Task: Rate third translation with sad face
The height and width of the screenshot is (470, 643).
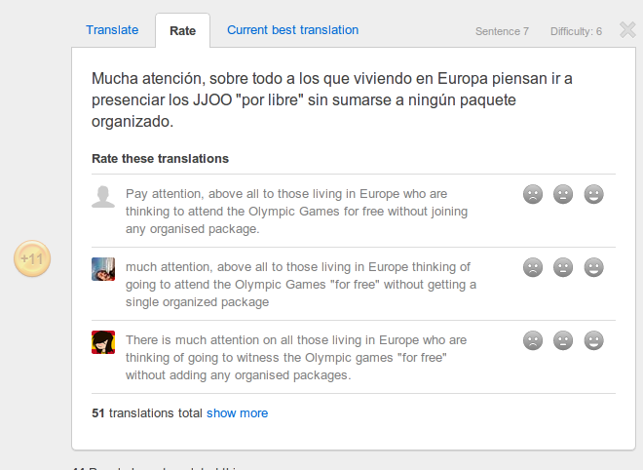Action: (533, 340)
